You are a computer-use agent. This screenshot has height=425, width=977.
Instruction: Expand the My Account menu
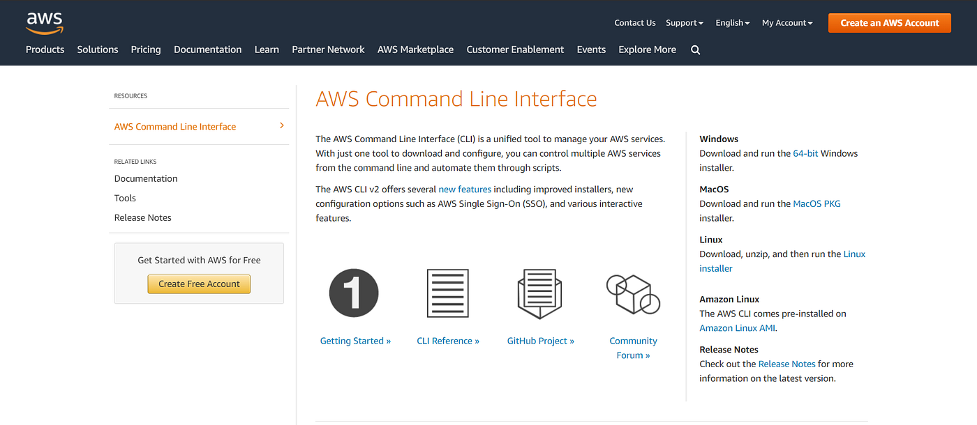(x=786, y=22)
